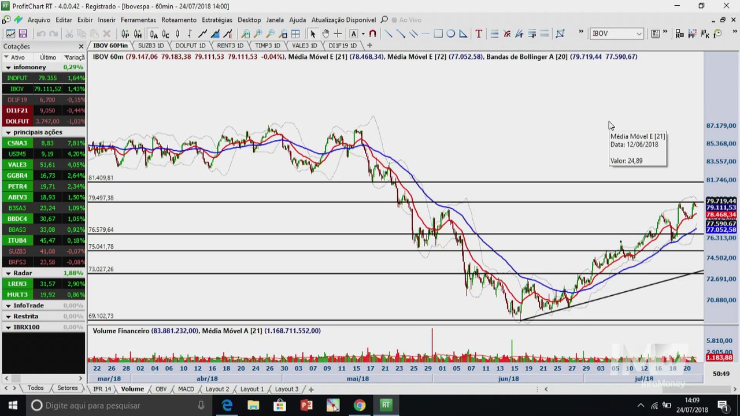Open a new chart with the chart icon
This screenshot has width=740, height=416.
10,34
